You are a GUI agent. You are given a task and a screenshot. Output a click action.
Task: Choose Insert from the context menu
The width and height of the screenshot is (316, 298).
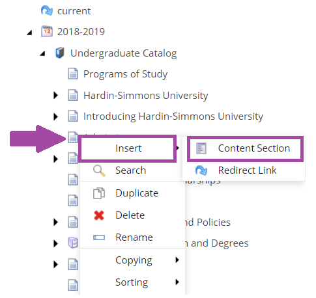(x=128, y=148)
